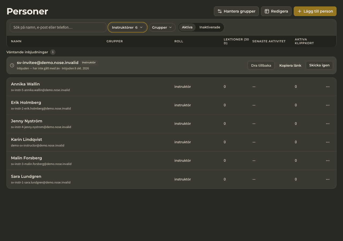Click email demo-sv-instructor@demo.nose.invalid
This screenshot has height=241, width=343.
pos(38,146)
